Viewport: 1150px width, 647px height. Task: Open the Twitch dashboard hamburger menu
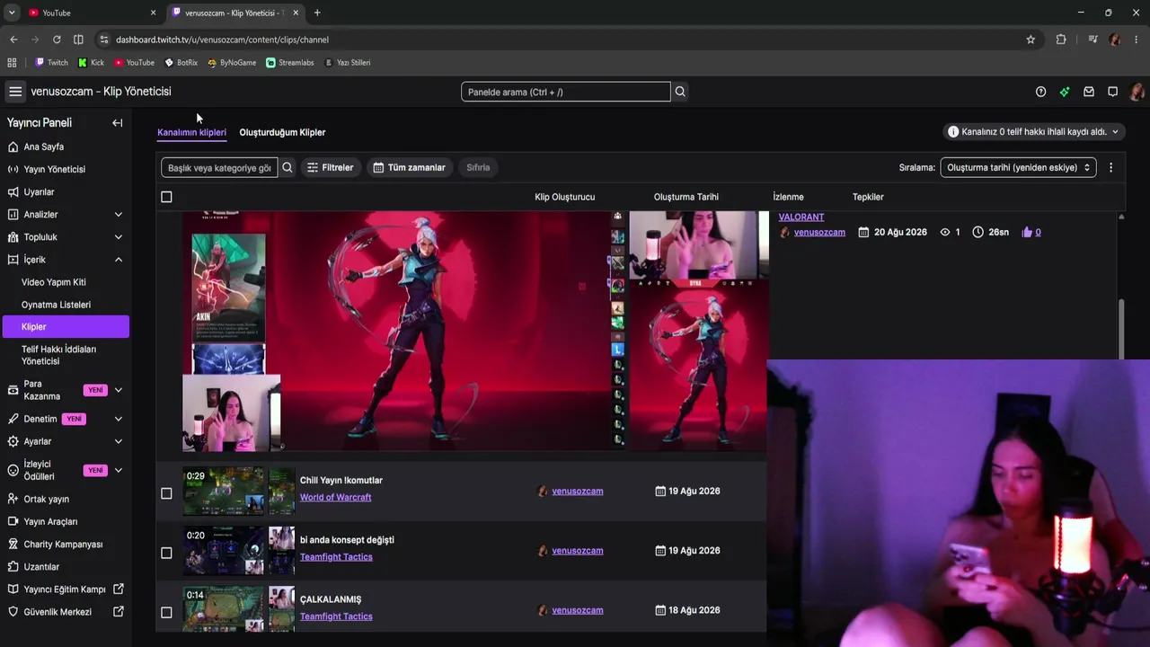(x=15, y=92)
